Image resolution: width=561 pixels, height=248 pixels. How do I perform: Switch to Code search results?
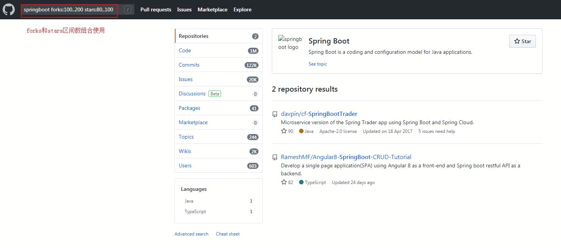pyautogui.click(x=218, y=50)
